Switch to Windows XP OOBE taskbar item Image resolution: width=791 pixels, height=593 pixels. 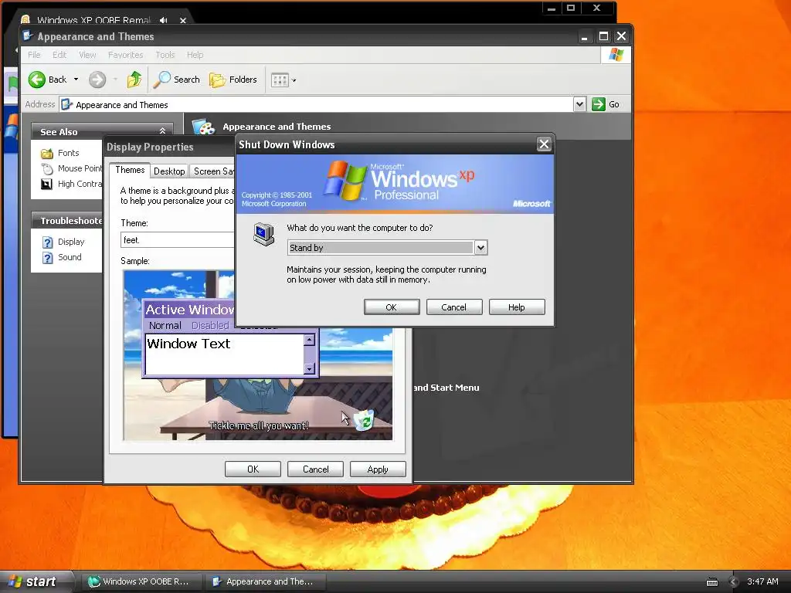[142, 581]
